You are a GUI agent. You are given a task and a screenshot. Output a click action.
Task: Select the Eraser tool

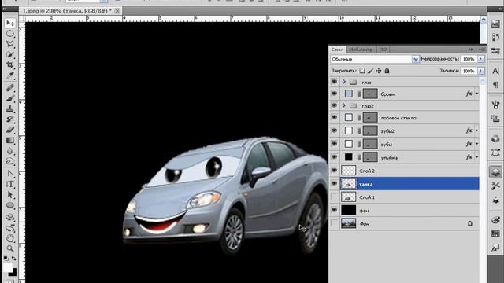tap(10, 130)
